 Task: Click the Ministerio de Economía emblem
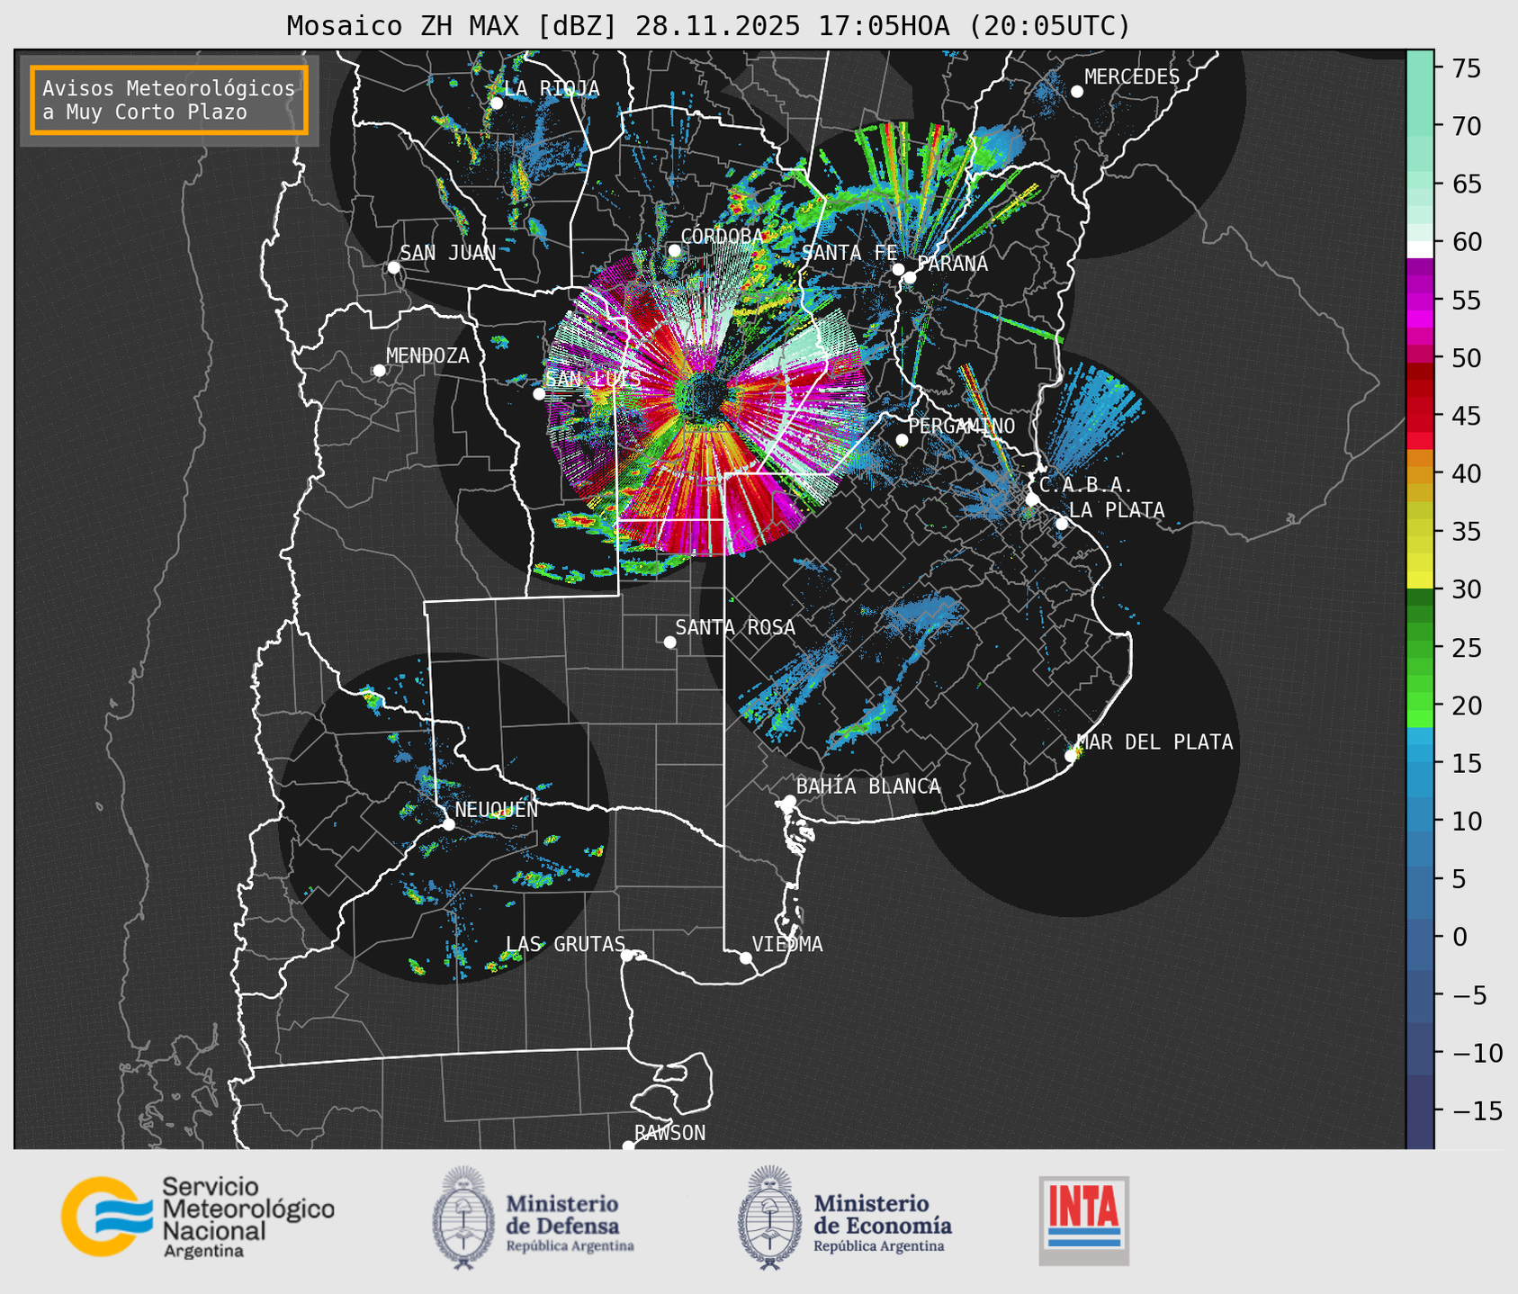(769, 1218)
